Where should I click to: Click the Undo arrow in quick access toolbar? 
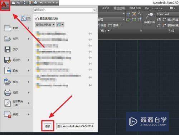[x=41, y=3]
